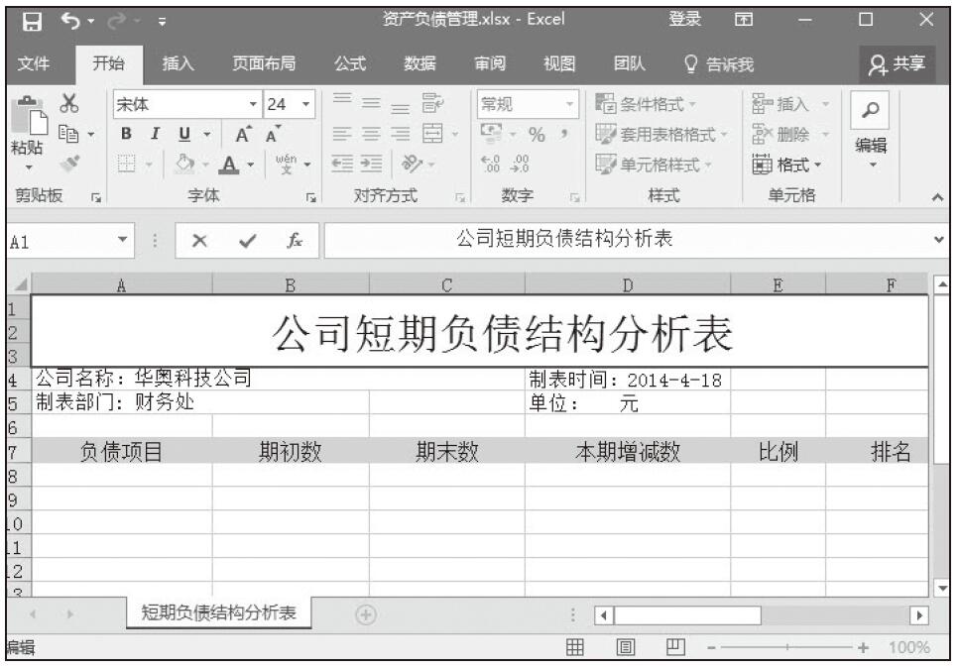
Task: Switch to Page Layout view in status bar
Action: (x=627, y=648)
